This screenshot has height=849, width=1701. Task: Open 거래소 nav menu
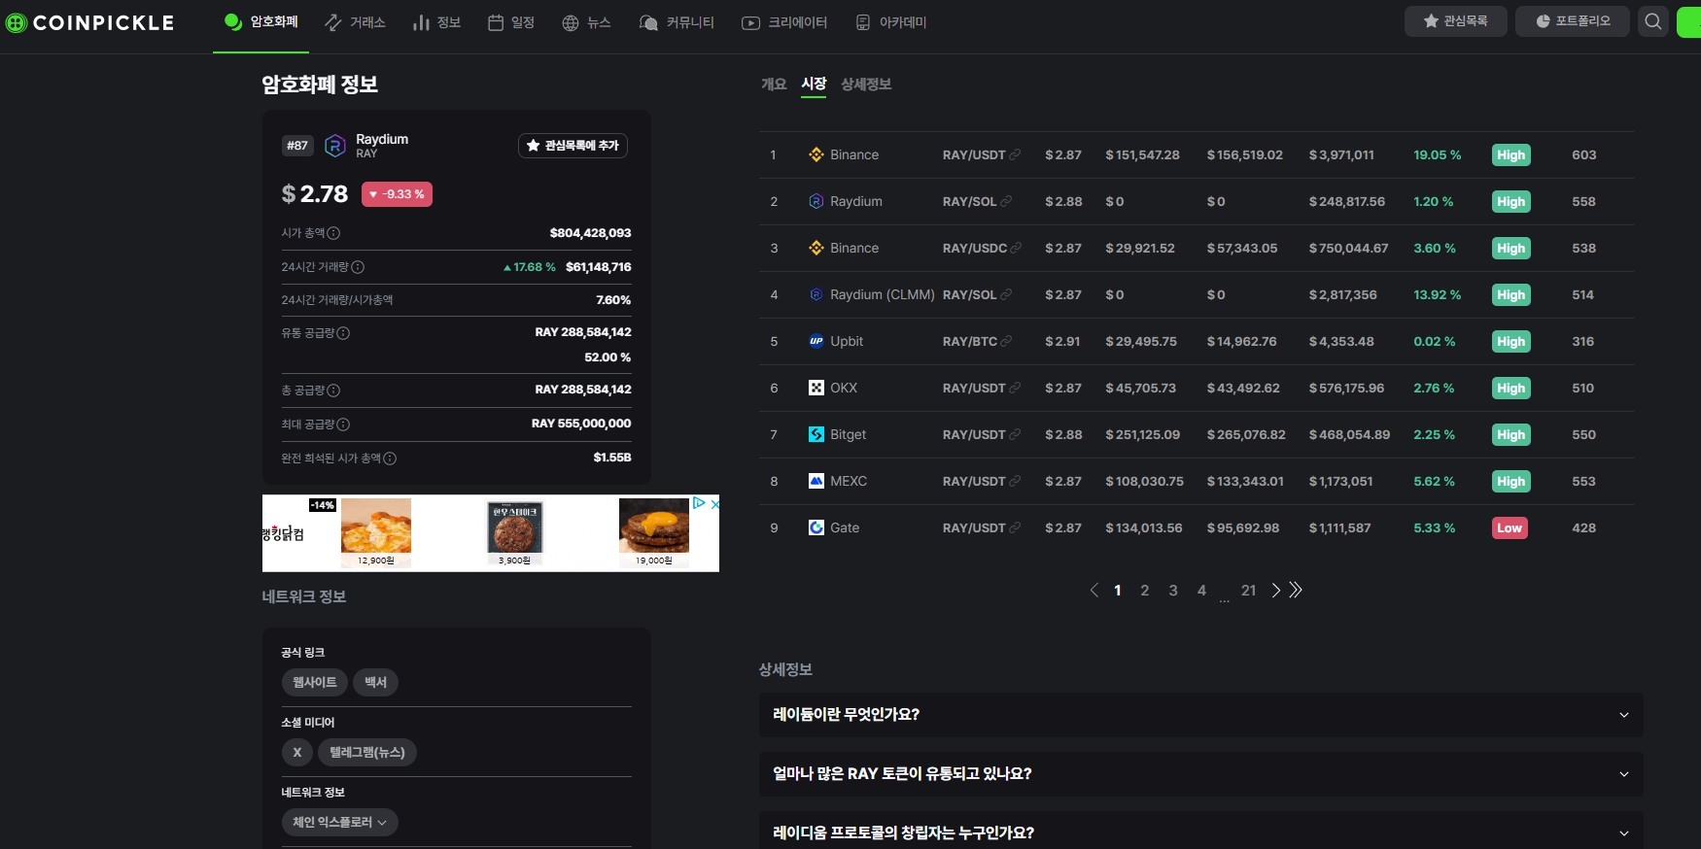[x=355, y=22]
